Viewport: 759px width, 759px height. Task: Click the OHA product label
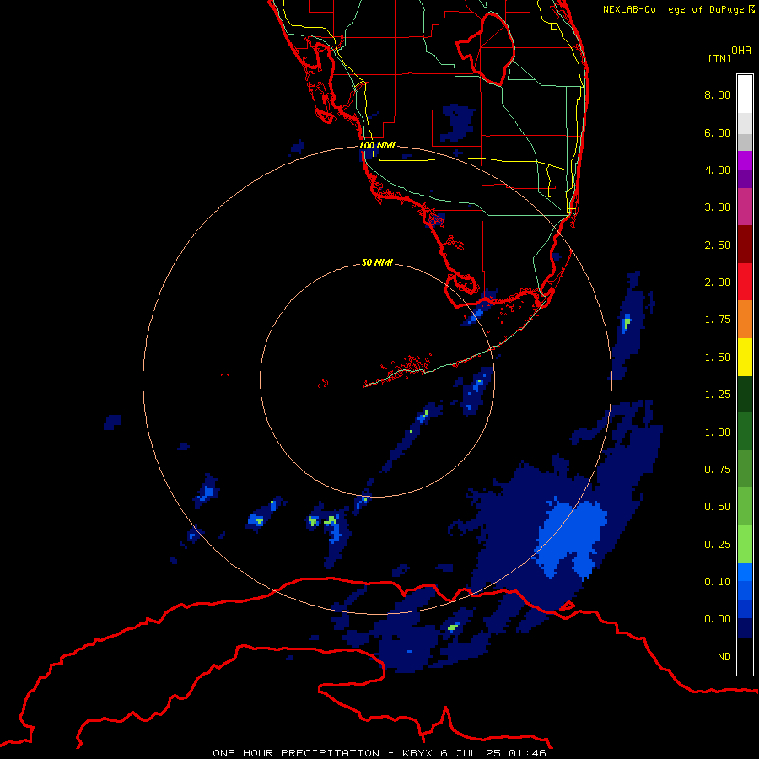(741, 51)
